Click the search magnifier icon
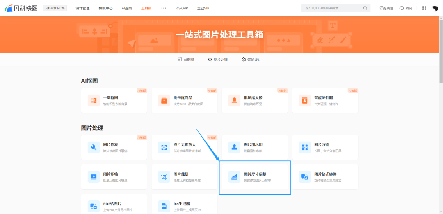This screenshot has width=443, height=214. click(x=365, y=8)
